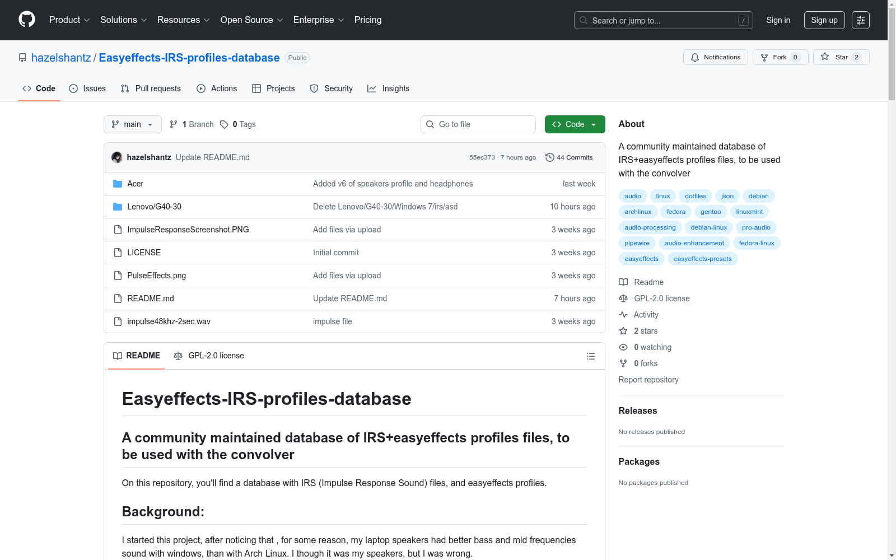Fork the repository via the fork icon
896x560 pixels.
[764, 57]
